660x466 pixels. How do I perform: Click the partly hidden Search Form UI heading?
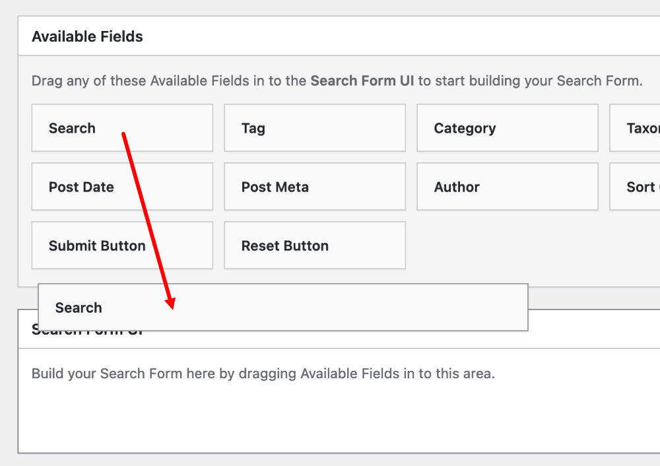click(x=594, y=329)
